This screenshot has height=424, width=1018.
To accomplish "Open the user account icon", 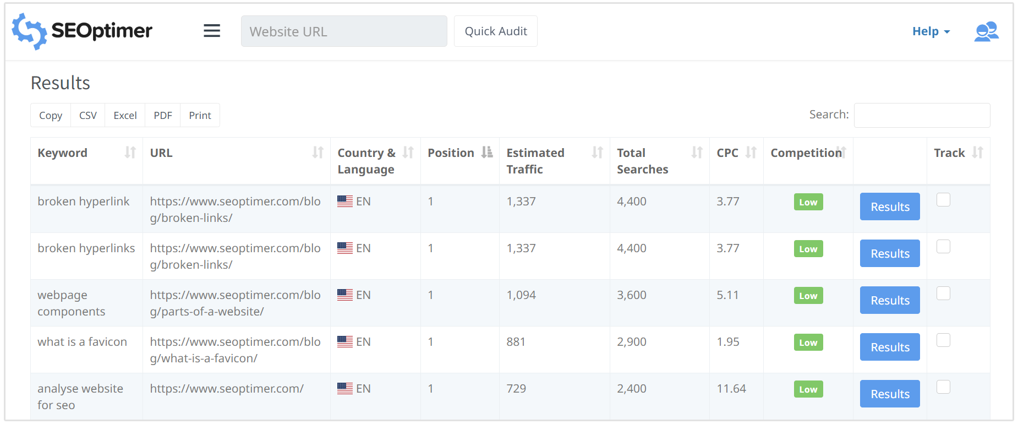I will tap(986, 31).
